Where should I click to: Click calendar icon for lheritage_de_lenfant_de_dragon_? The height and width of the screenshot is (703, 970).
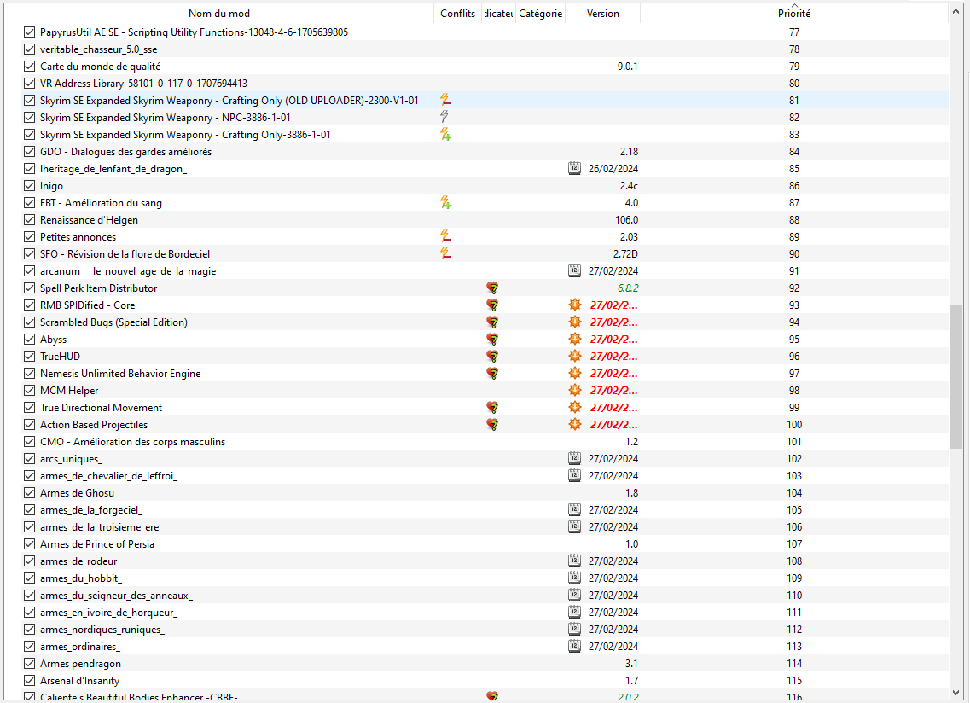click(575, 168)
